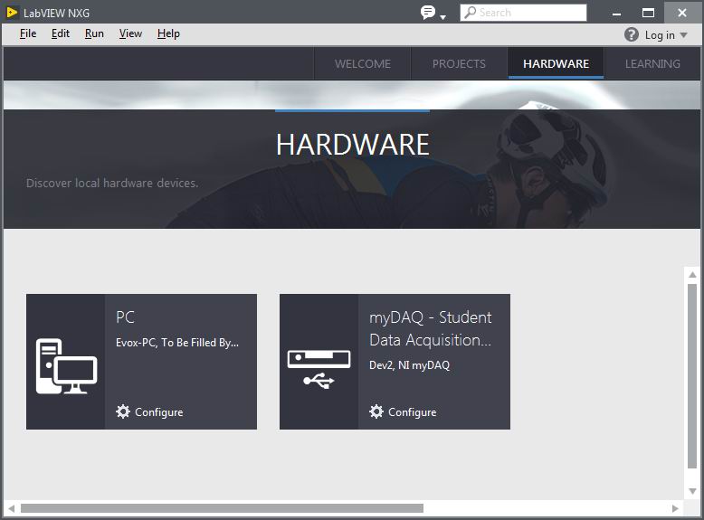This screenshot has width=704, height=520.
Task: Minimize the LabVIEW NXG window
Action: pos(617,13)
